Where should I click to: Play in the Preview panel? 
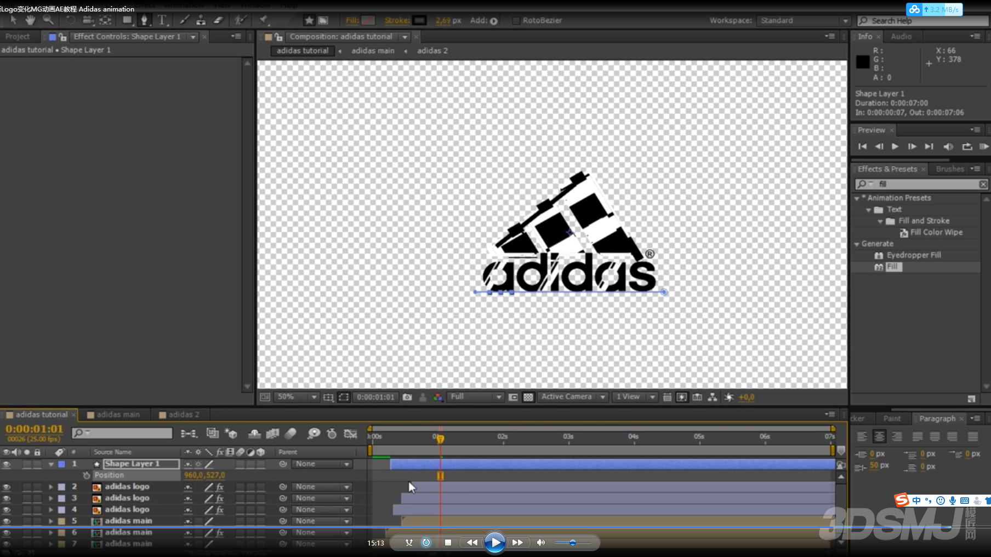(895, 147)
